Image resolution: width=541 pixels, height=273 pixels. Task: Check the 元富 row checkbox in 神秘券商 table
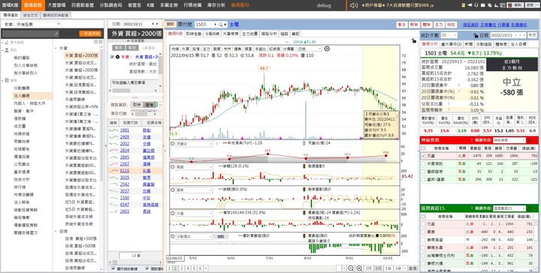pyautogui.click(x=423, y=156)
